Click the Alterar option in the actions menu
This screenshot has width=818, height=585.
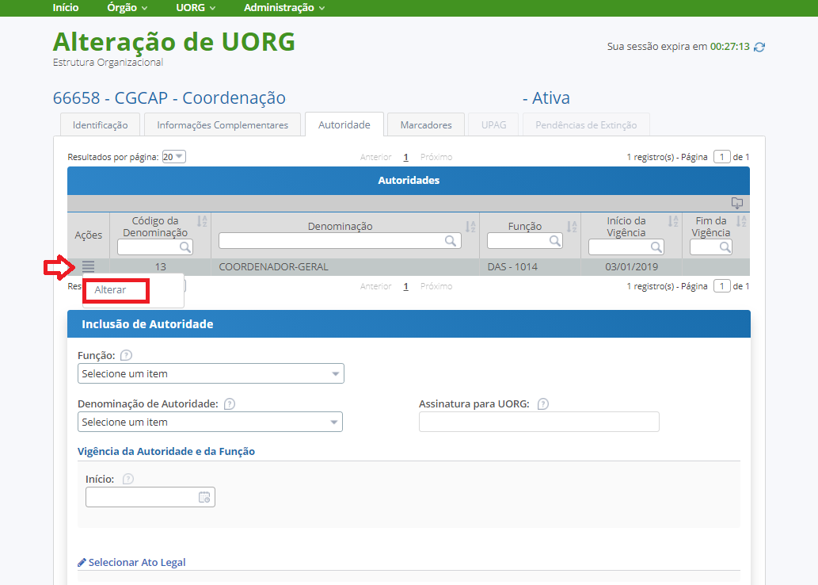pyautogui.click(x=116, y=291)
